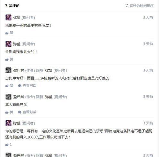
Task: Click chat bubble icon under 总比中专好 reply
Action: (20, 86)
